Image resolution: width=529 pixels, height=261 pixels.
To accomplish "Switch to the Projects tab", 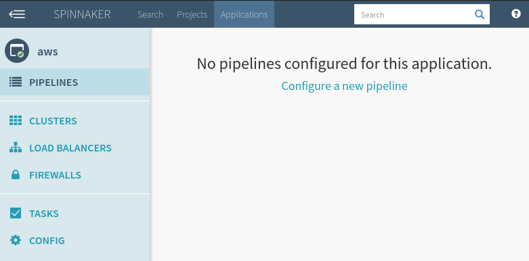I will coord(192,14).
